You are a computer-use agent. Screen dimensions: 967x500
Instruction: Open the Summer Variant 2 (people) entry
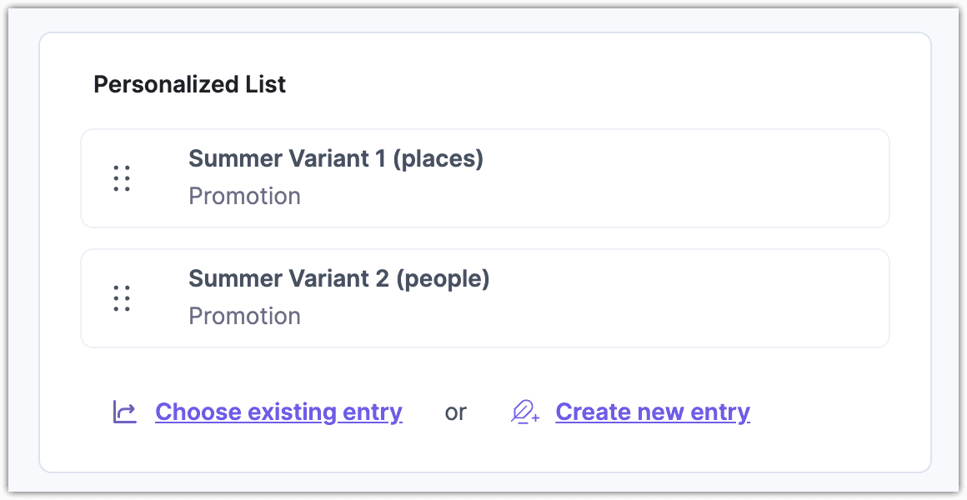pos(340,278)
